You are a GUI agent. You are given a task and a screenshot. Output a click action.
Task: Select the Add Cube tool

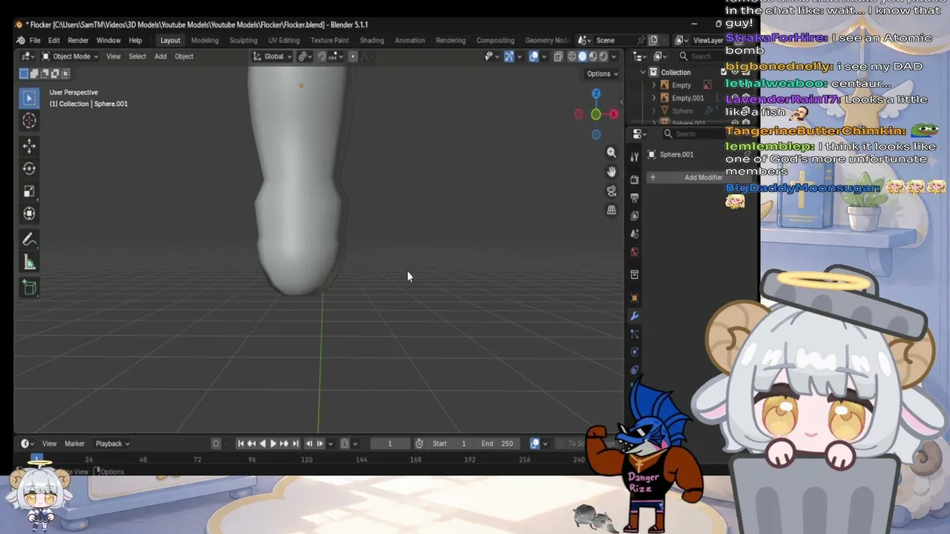[29, 288]
